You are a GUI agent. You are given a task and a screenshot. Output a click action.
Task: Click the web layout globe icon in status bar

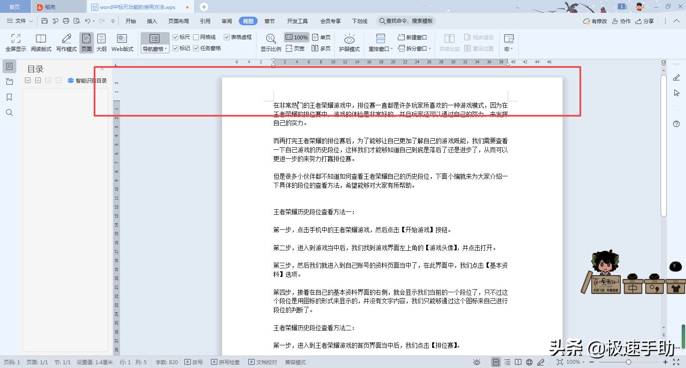coord(530,362)
